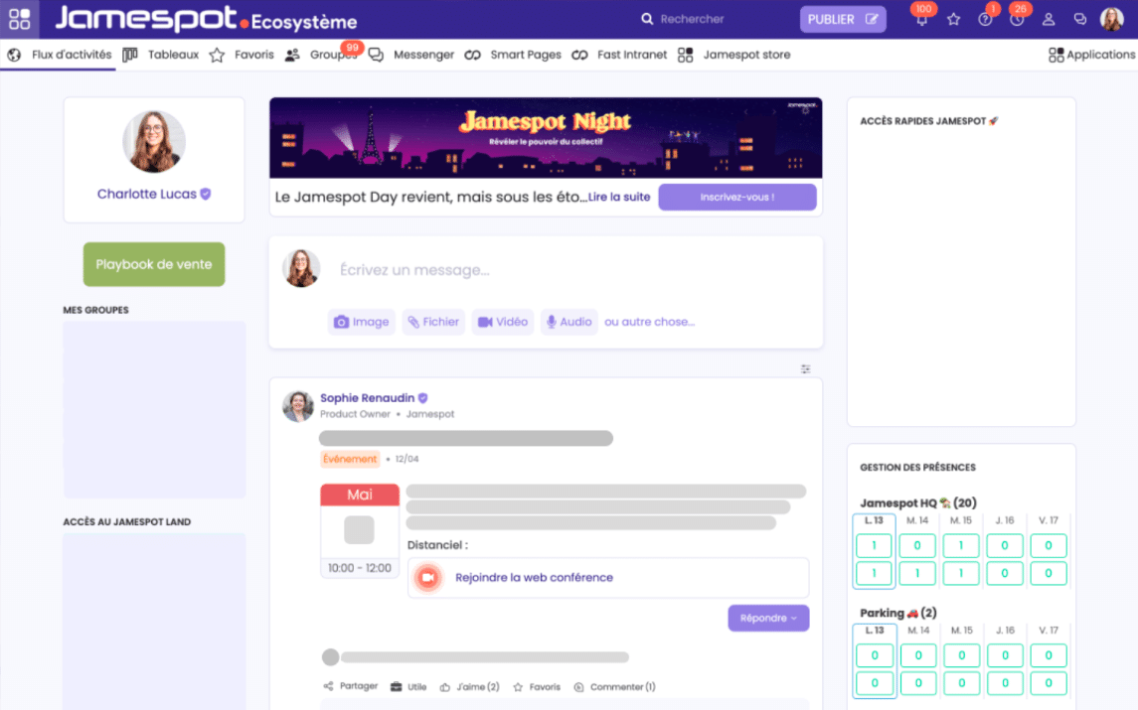Image resolution: width=1138 pixels, height=710 pixels.
Task: Click the app grid icon at top-left
Action: [x=19, y=19]
